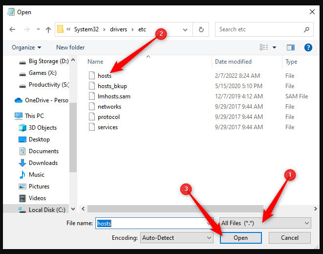Viewport: 323px width, 254px height.
Task: Select the hosts file icon
Action: coord(92,75)
